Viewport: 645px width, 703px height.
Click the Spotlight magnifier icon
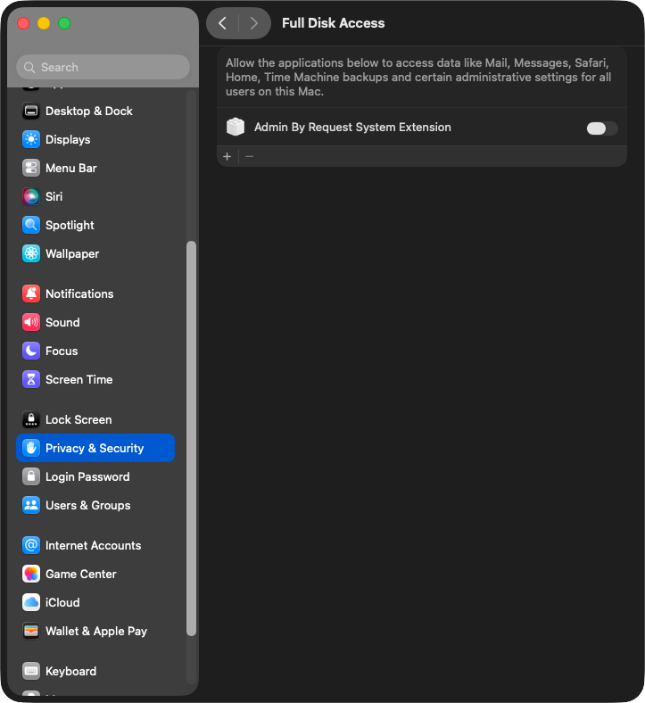[x=31, y=226]
